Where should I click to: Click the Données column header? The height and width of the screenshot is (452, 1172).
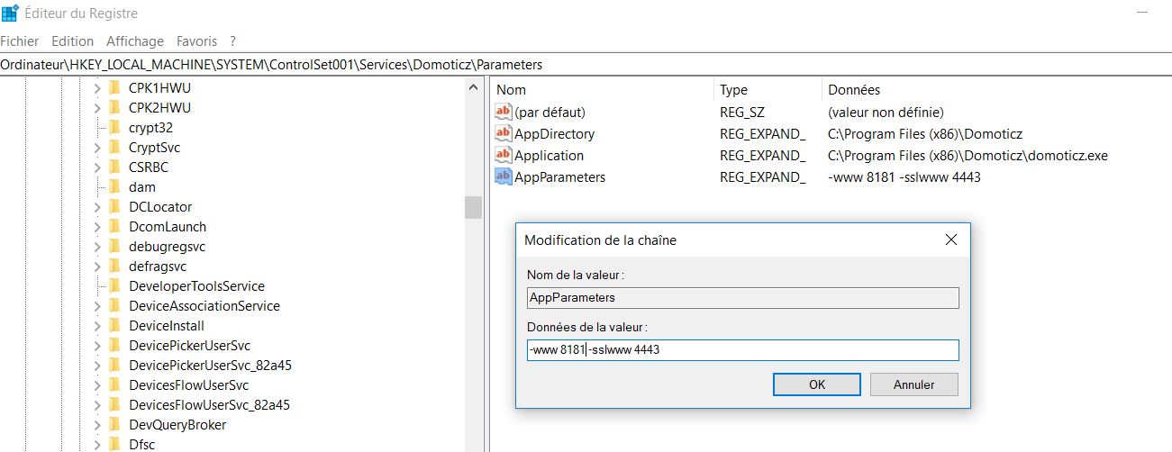pyautogui.click(x=854, y=90)
